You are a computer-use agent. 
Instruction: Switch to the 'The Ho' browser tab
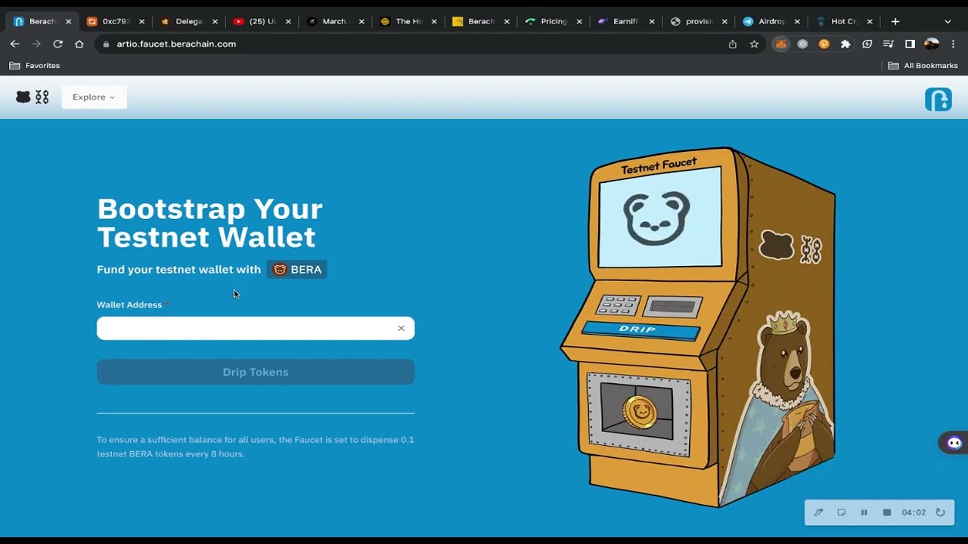(408, 21)
